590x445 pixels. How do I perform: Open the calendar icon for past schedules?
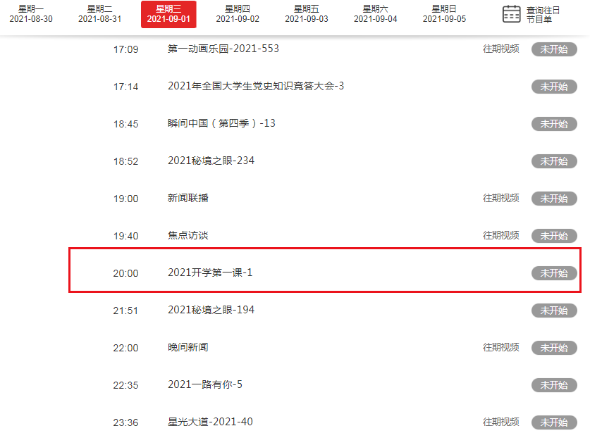click(511, 14)
